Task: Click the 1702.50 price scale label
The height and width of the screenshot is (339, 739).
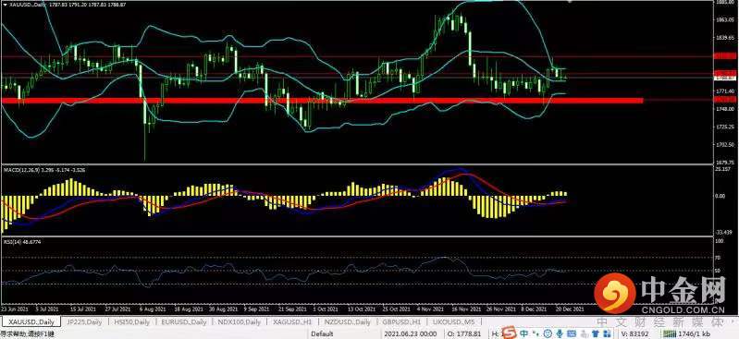Action: point(726,144)
